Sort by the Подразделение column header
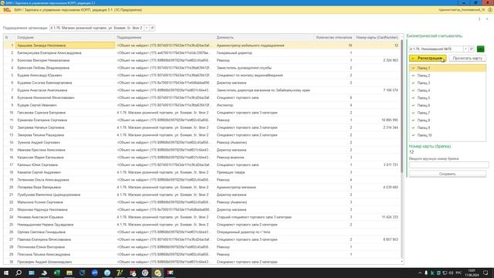 [x=165, y=38]
